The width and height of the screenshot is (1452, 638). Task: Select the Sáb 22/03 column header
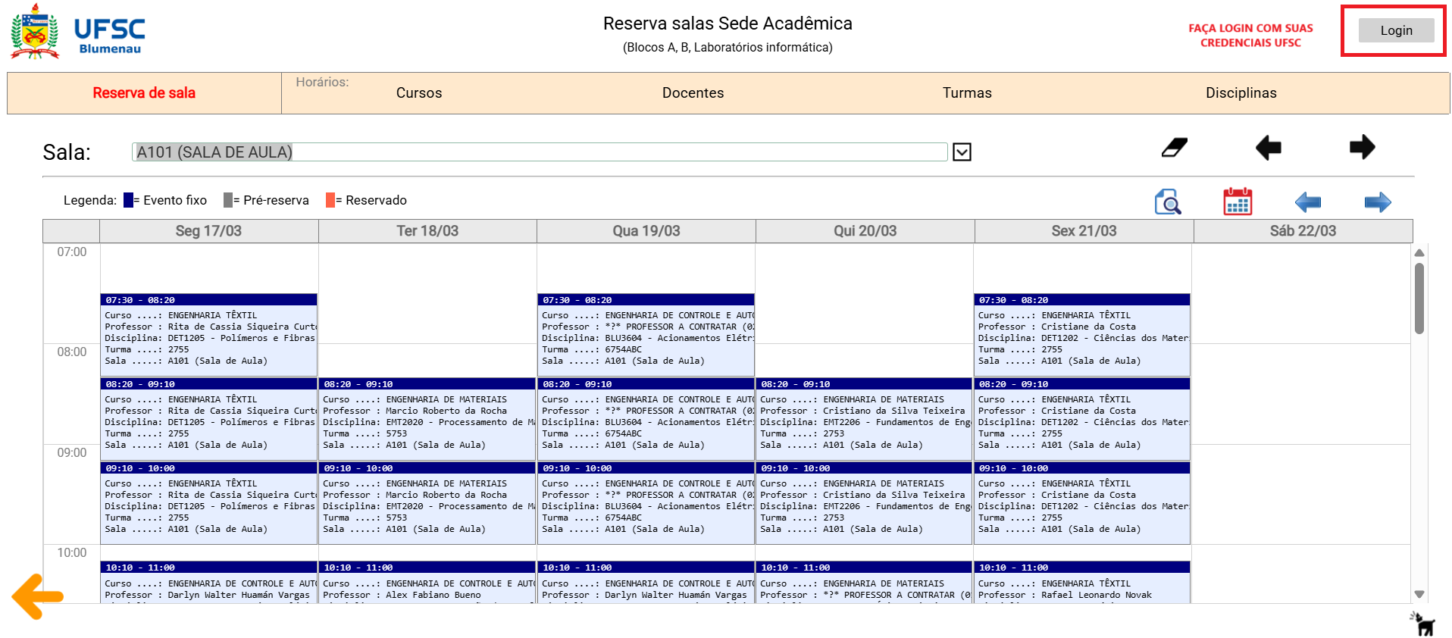coord(1303,231)
